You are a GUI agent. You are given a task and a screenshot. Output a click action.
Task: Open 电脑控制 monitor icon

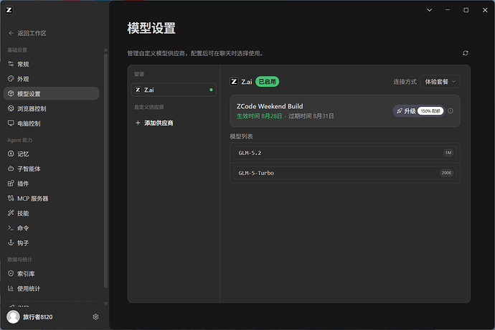coord(11,123)
